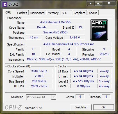Open the Mainboard tab
Image resolution: width=118 pixels, height=114 pixels.
[x=37, y=13]
